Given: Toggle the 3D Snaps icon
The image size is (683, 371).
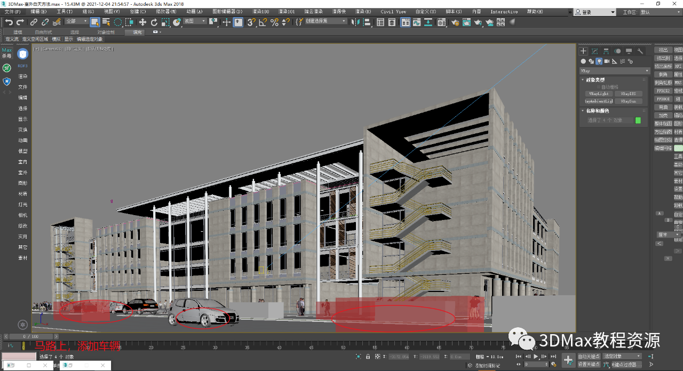Looking at the screenshot, I should click(x=251, y=22).
